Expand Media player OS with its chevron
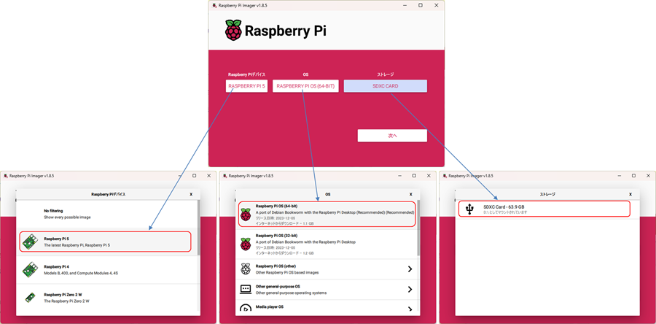The width and height of the screenshot is (656, 324). coord(410,309)
